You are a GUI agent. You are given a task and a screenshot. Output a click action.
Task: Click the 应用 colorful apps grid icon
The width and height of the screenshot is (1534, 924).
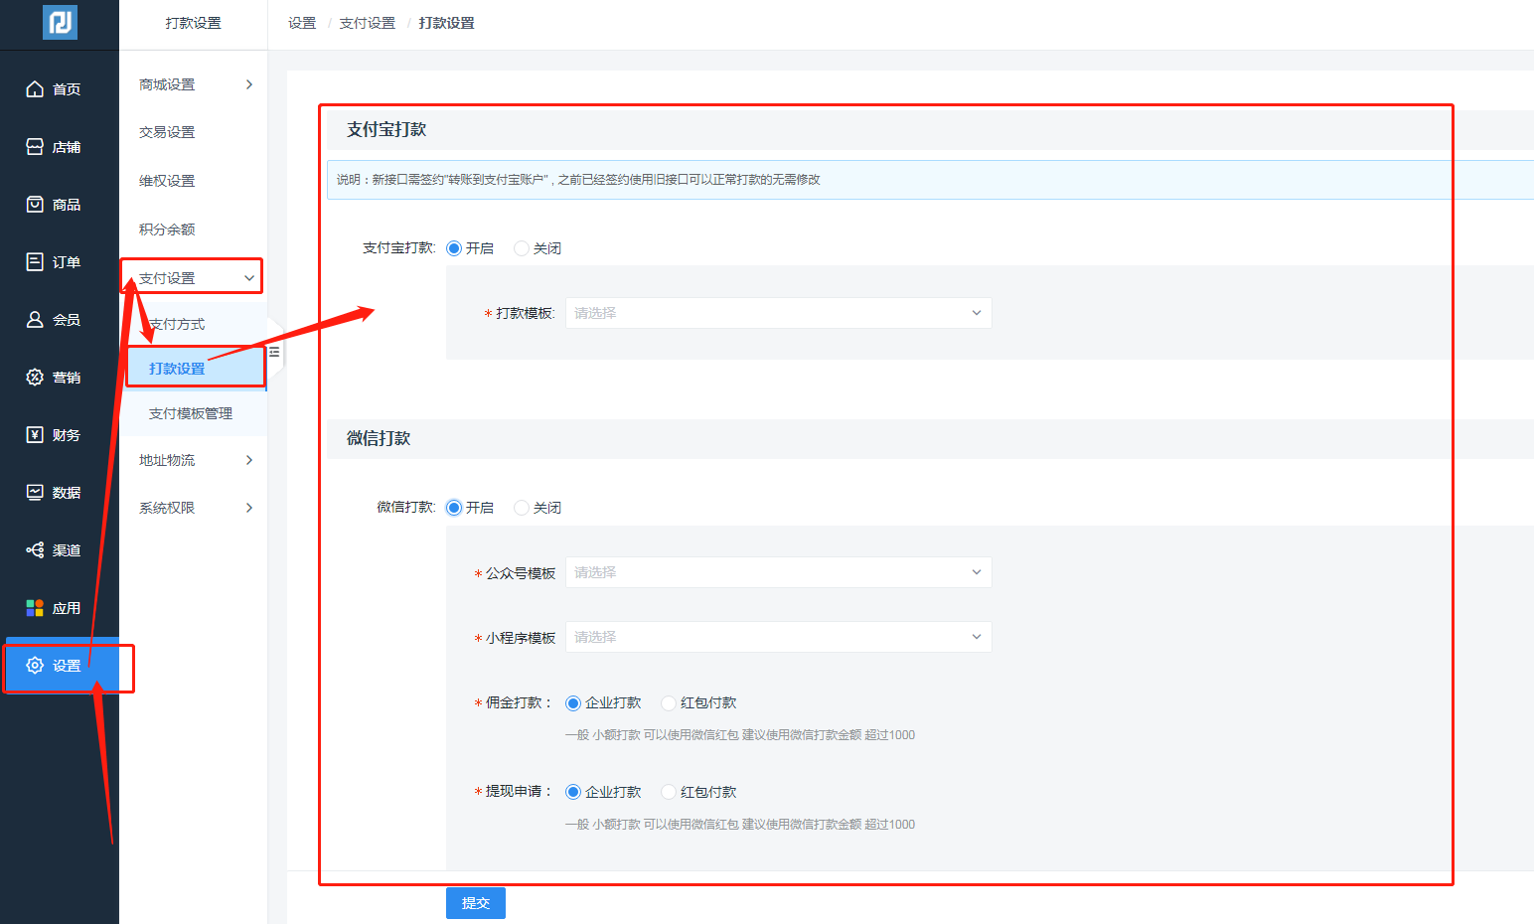click(35, 607)
